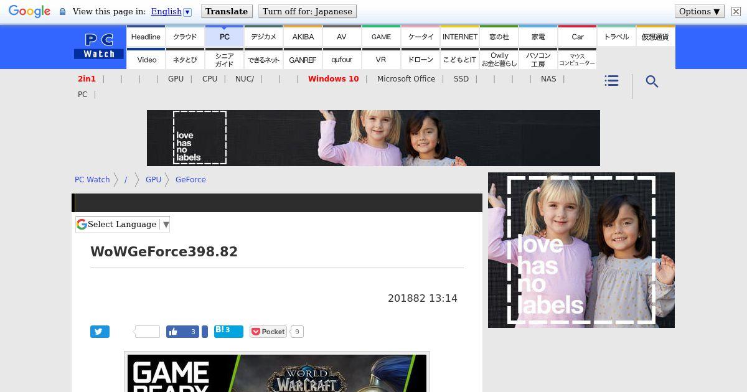The width and height of the screenshot is (747, 392).
Task: Open the AKIBA tab
Action: pos(303,37)
